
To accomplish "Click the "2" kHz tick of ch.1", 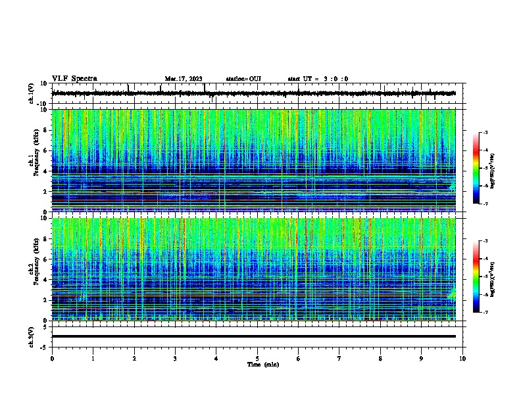I will 46,192.
